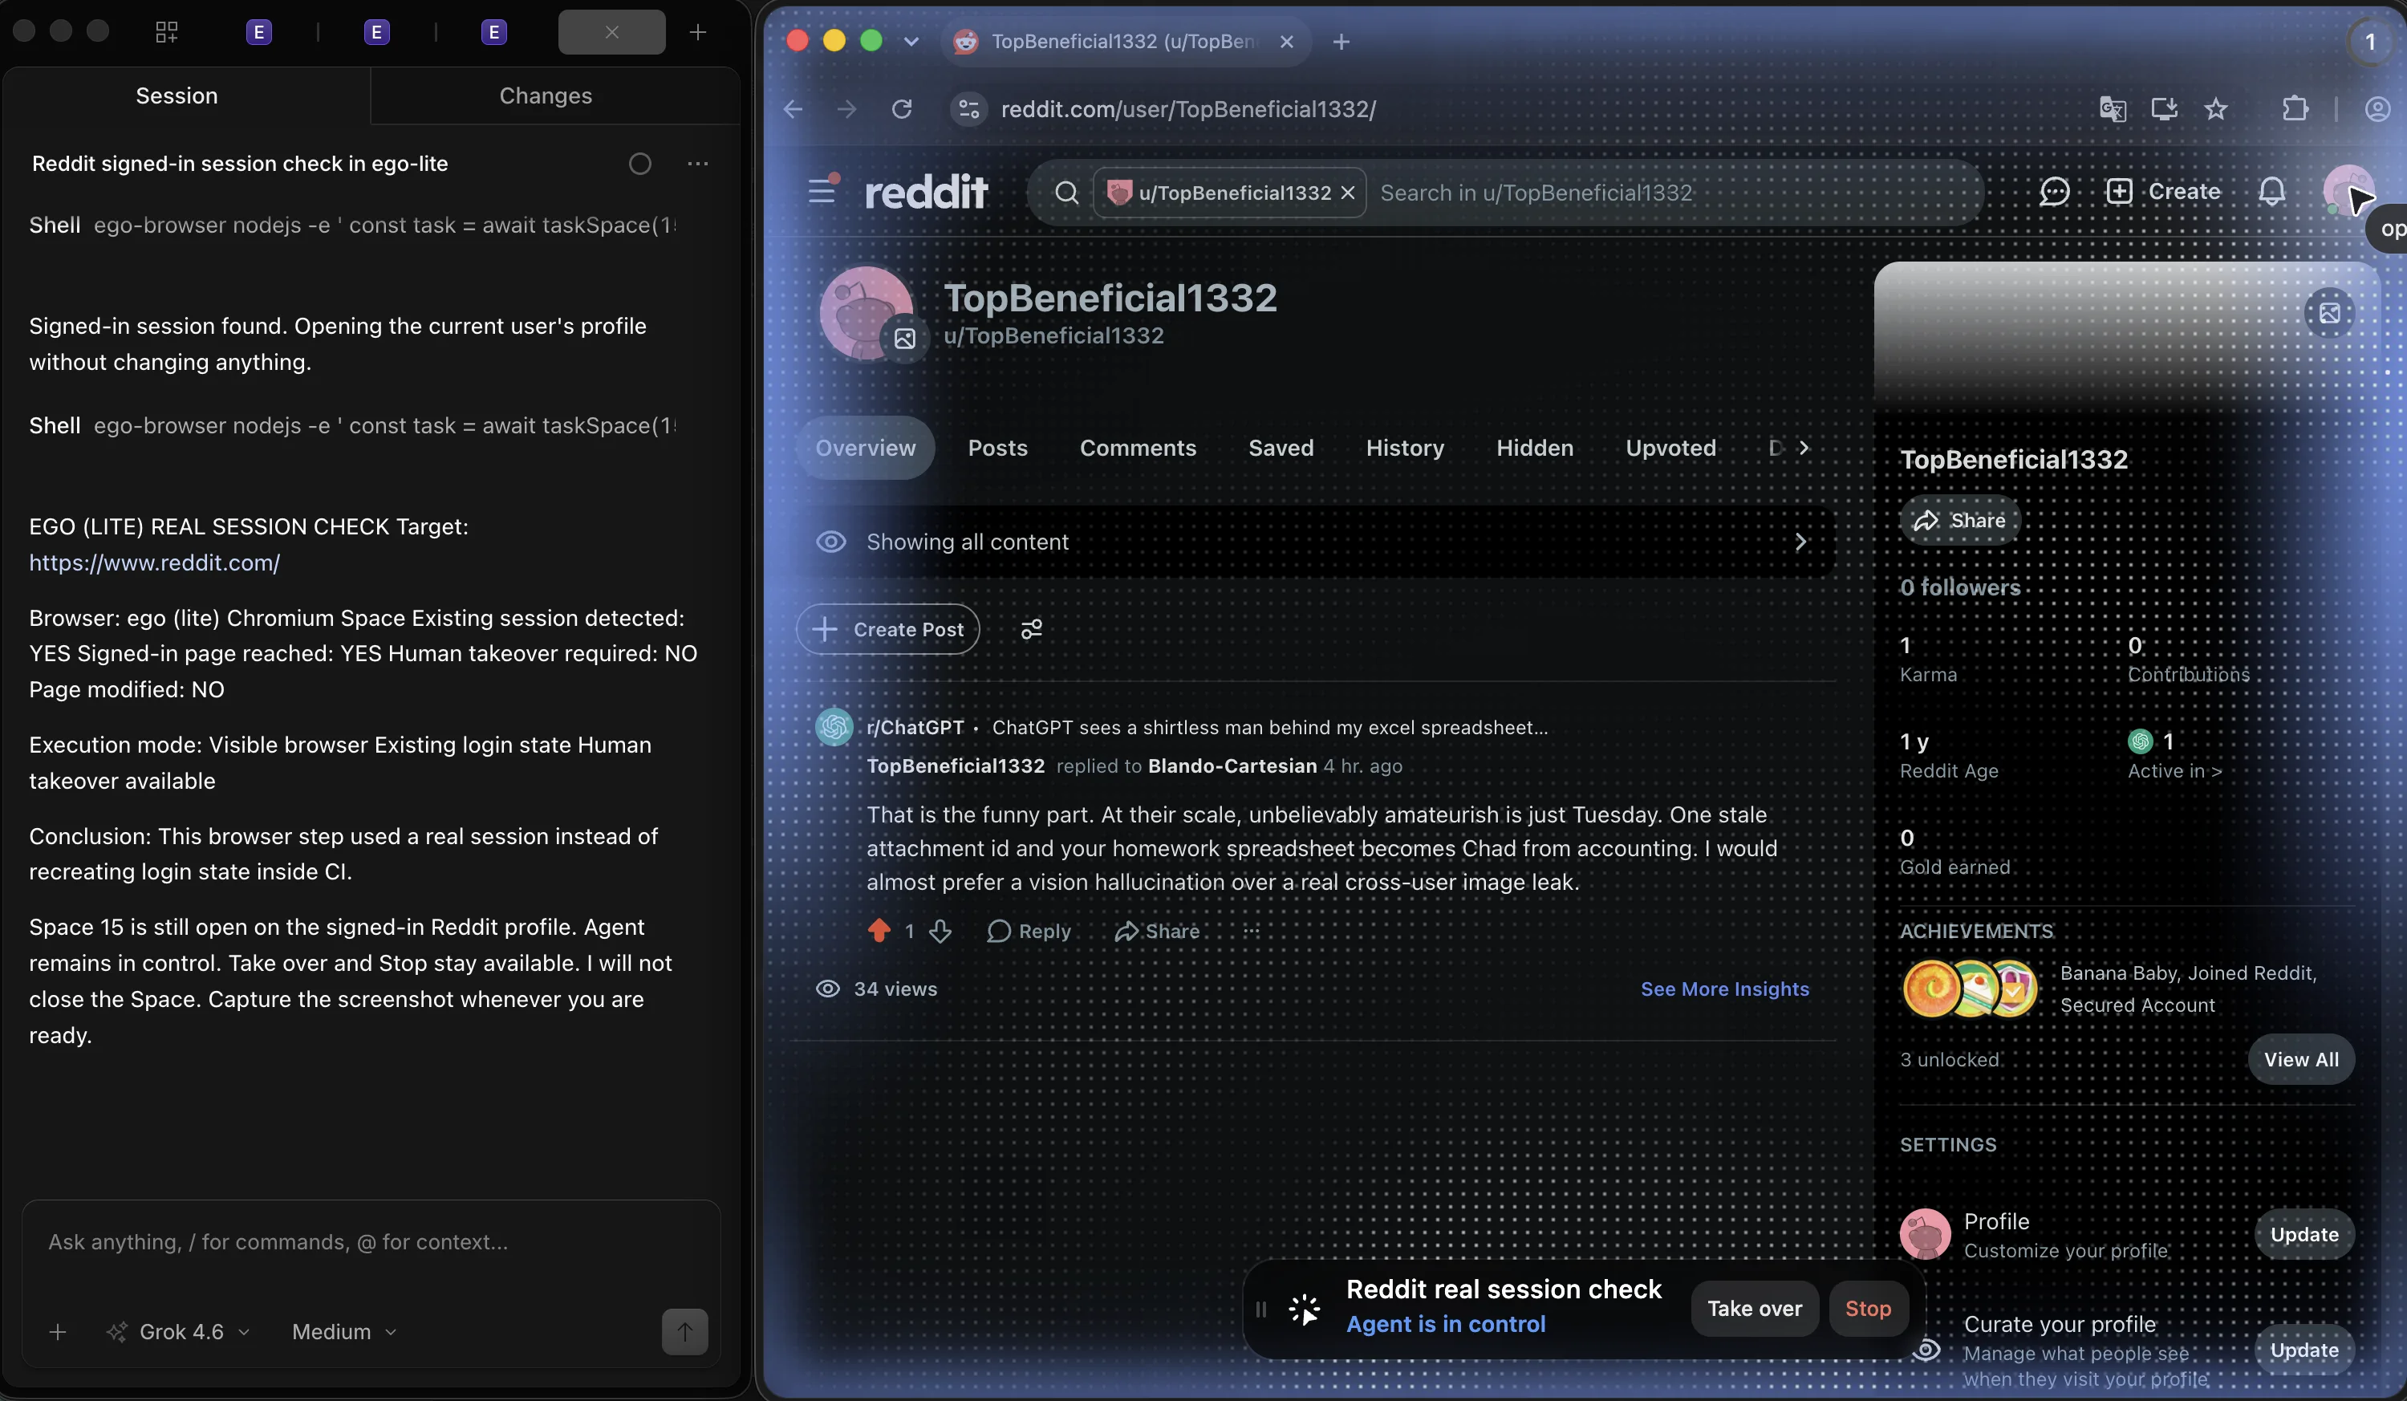Viewport: 2407px width, 1401px height.
Task: Switch to the Changes tab
Action: (546, 95)
